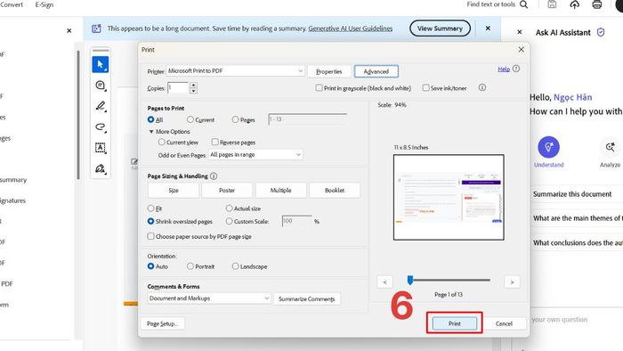Collapse the More Options section
The width and height of the screenshot is (623, 351).
point(151,132)
